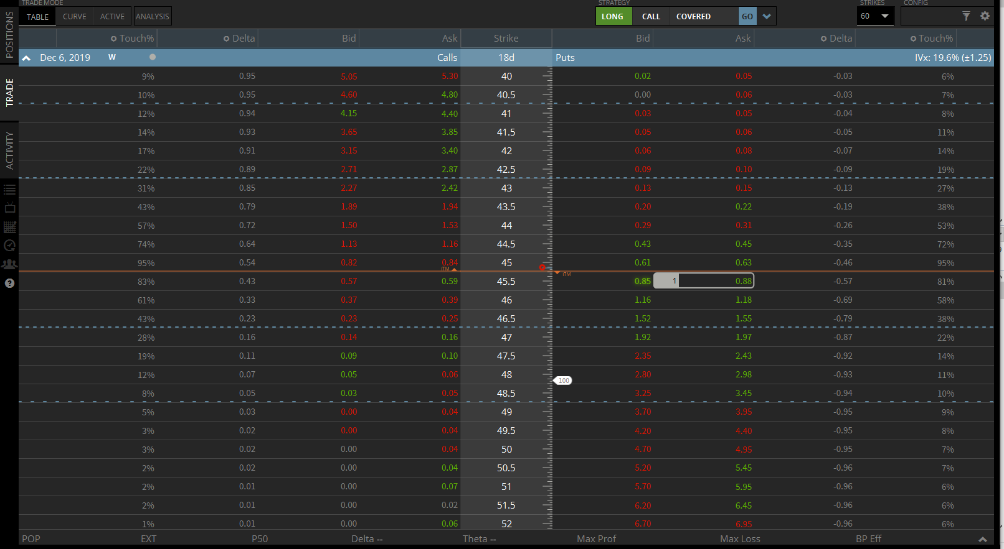
Task: Click the filter funnel icon in Config
Action: [x=966, y=16]
